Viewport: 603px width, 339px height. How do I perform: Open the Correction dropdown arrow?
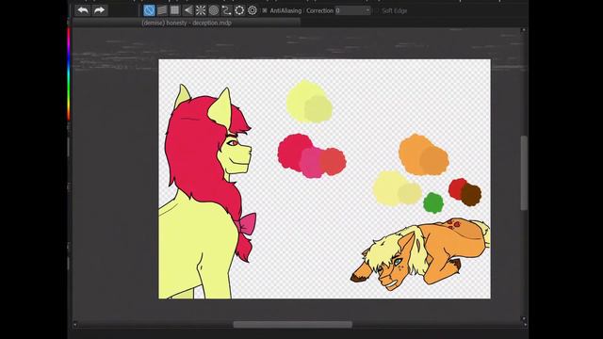point(367,10)
